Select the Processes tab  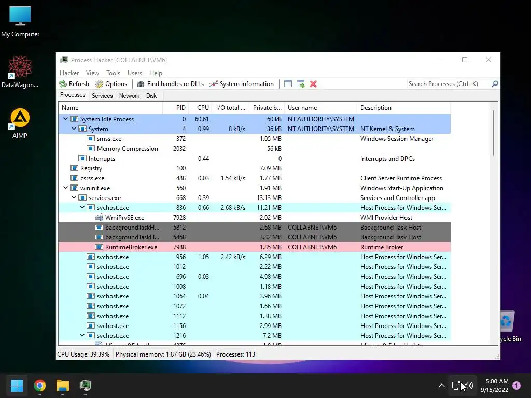point(73,95)
